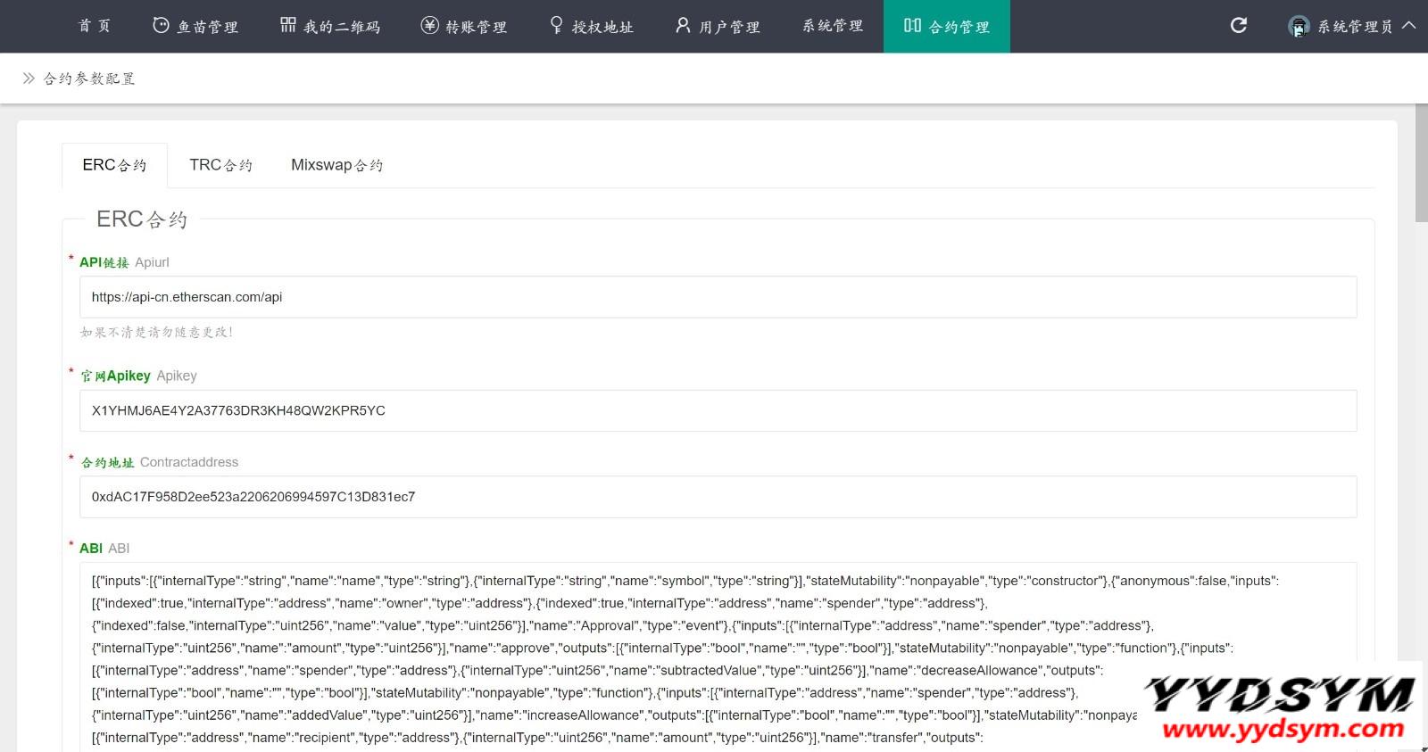Click the double-chevron breadcrumb icon
1428x752 pixels.
pos(29,79)
